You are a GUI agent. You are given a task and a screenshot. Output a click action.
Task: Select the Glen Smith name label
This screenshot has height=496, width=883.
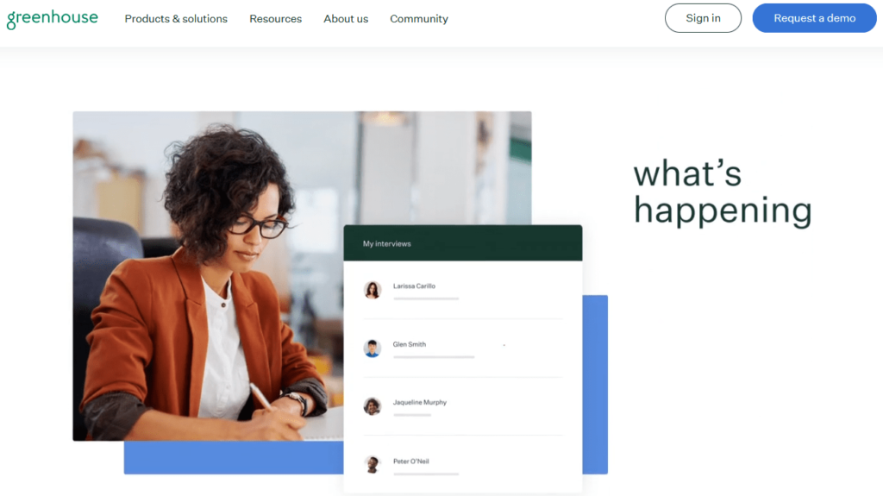tap(410, 344)
